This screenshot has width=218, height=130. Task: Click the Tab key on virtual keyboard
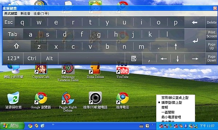pyautogui.click(x=13, y=34)
